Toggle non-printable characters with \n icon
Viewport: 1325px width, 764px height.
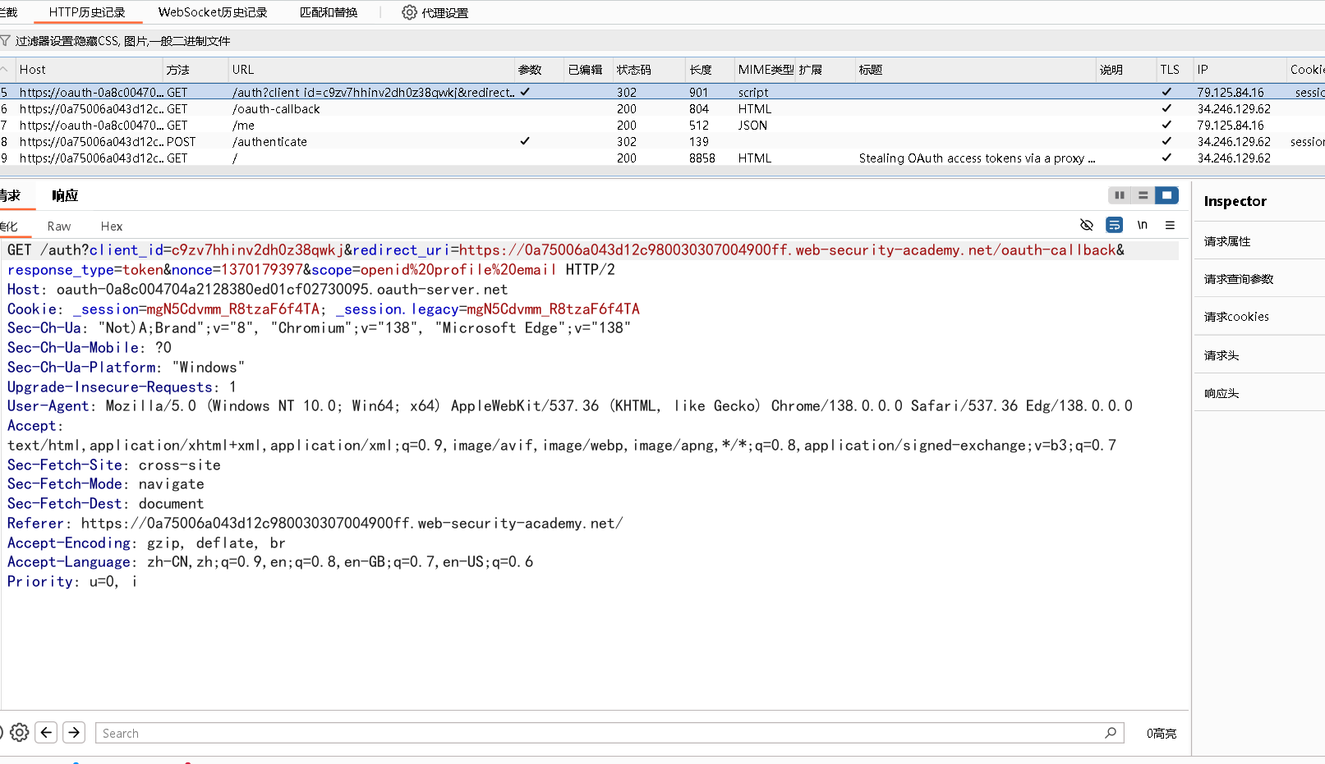pos(1142,224)
